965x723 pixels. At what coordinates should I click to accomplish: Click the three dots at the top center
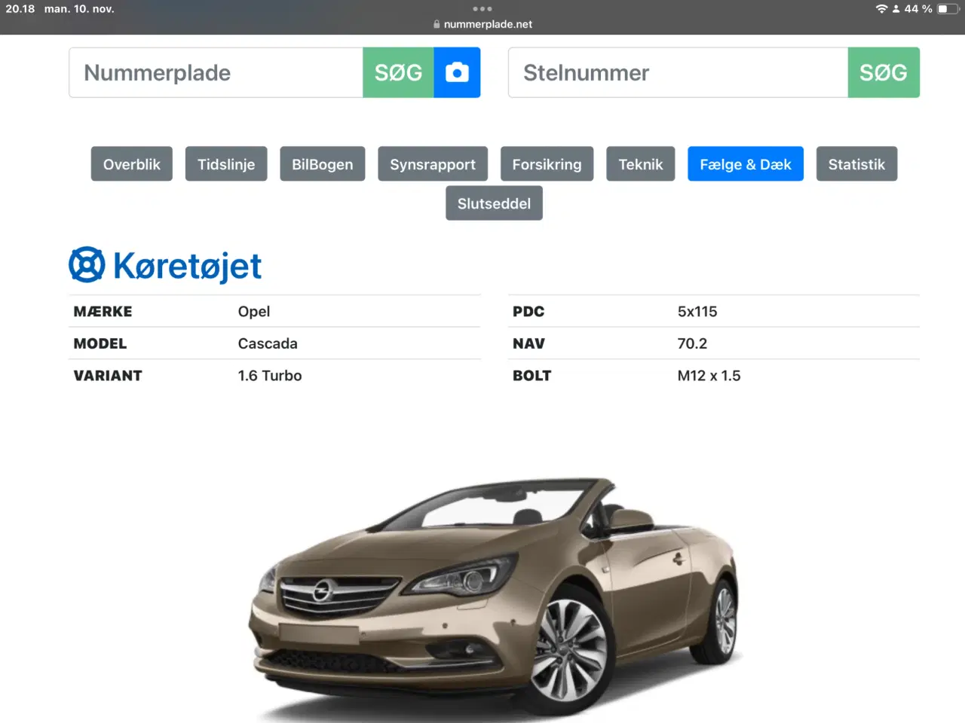pyautogui.click(x=482, y=8)
